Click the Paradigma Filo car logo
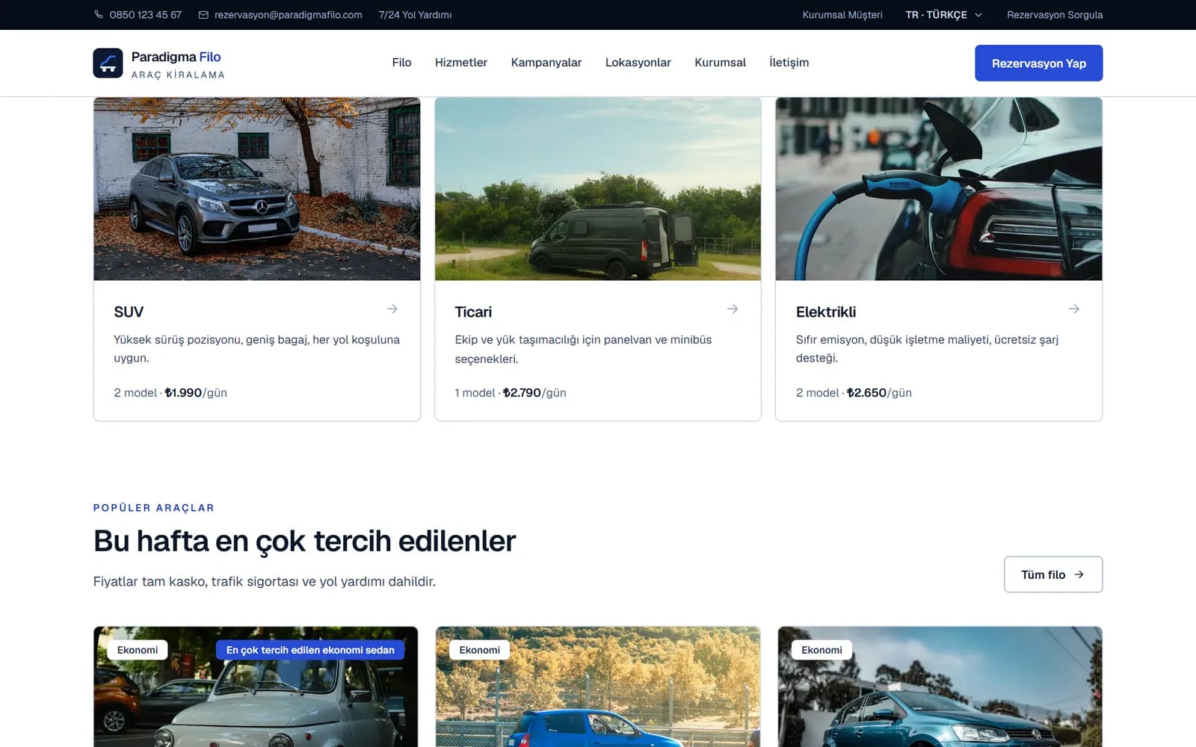 coord(108,63)
